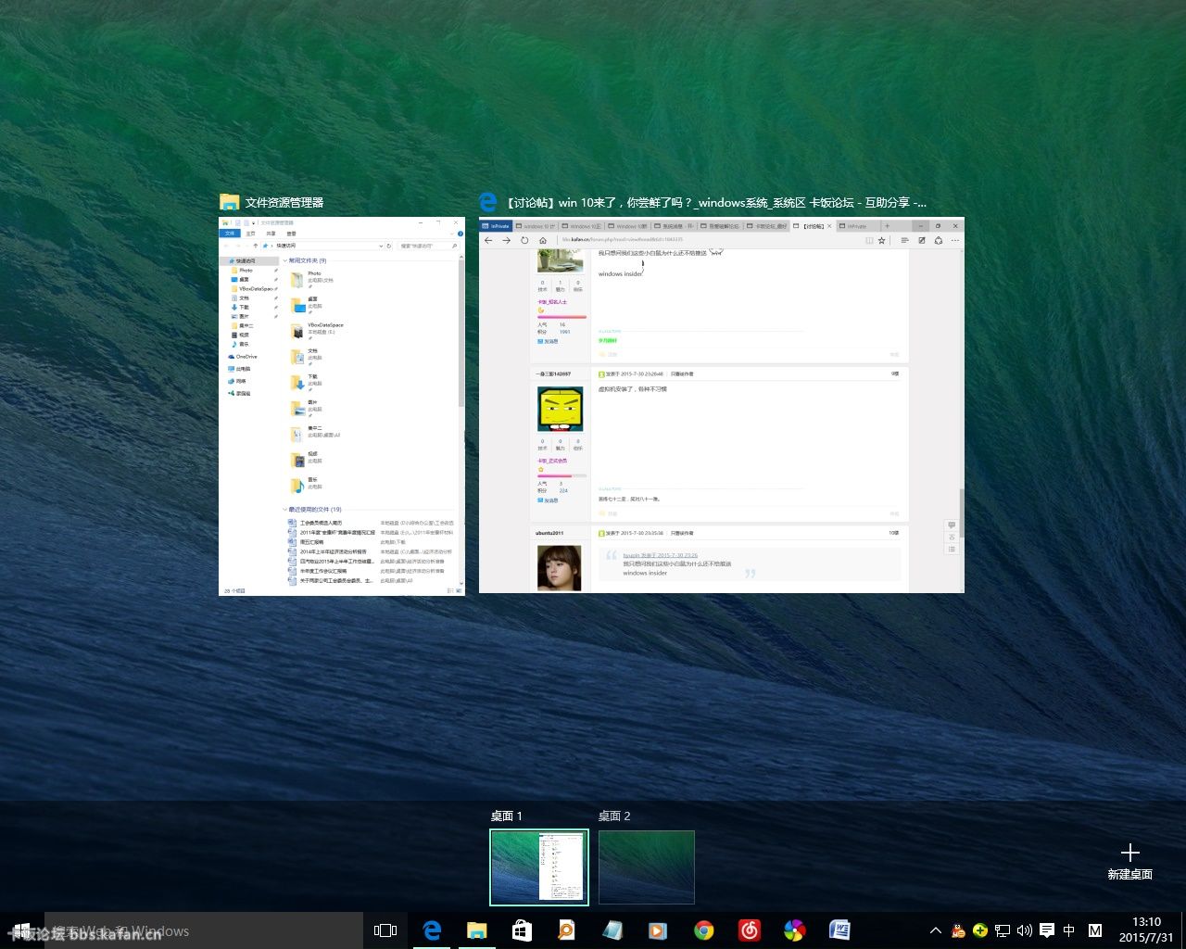Click the taskbar search box
1186x949 pixels.
tap(204, 930)
